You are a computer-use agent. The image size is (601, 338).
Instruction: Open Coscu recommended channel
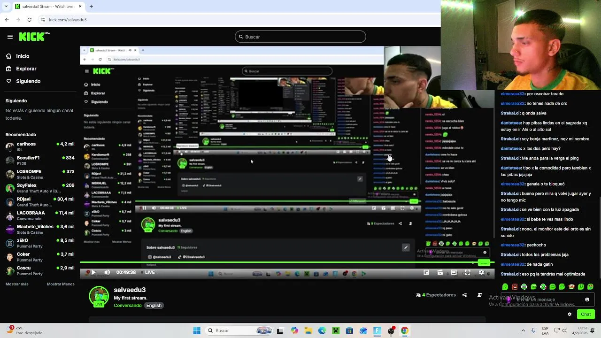40,270
